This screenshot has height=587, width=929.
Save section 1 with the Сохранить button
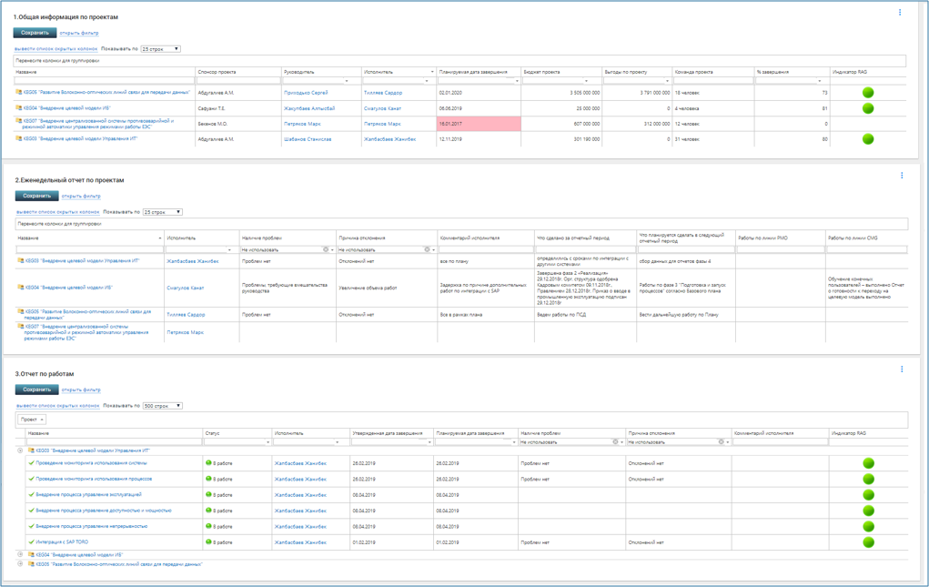point(35,33)
